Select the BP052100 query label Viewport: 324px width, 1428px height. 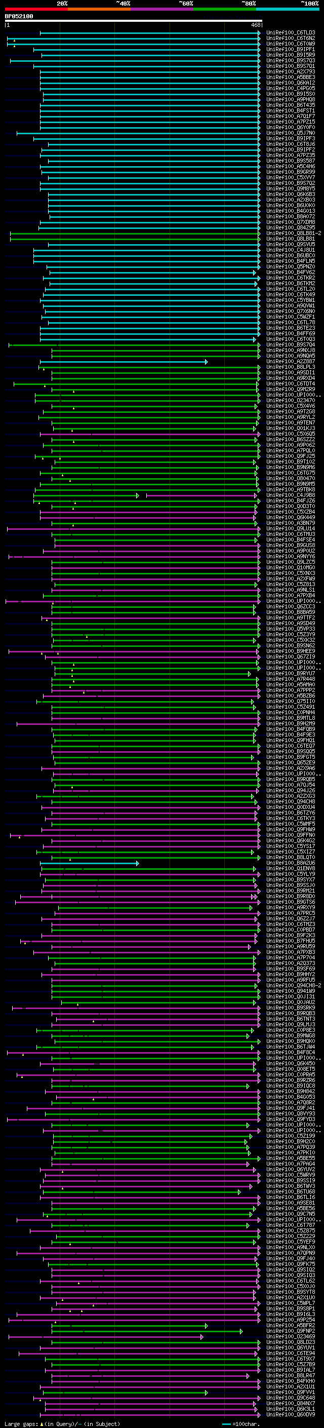19,17
